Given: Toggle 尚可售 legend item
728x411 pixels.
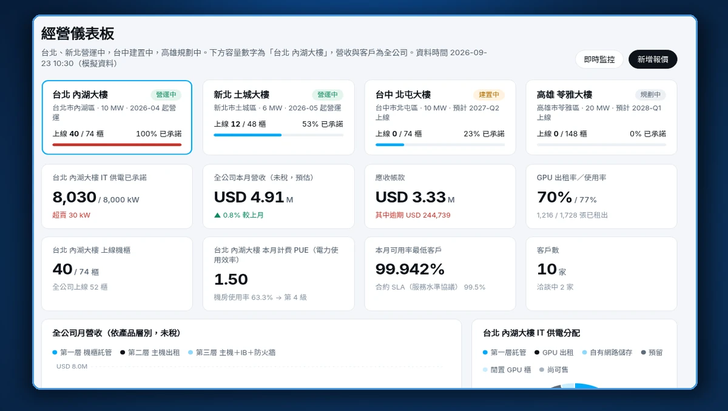Looking at the screenshot, I should point(554,370).
